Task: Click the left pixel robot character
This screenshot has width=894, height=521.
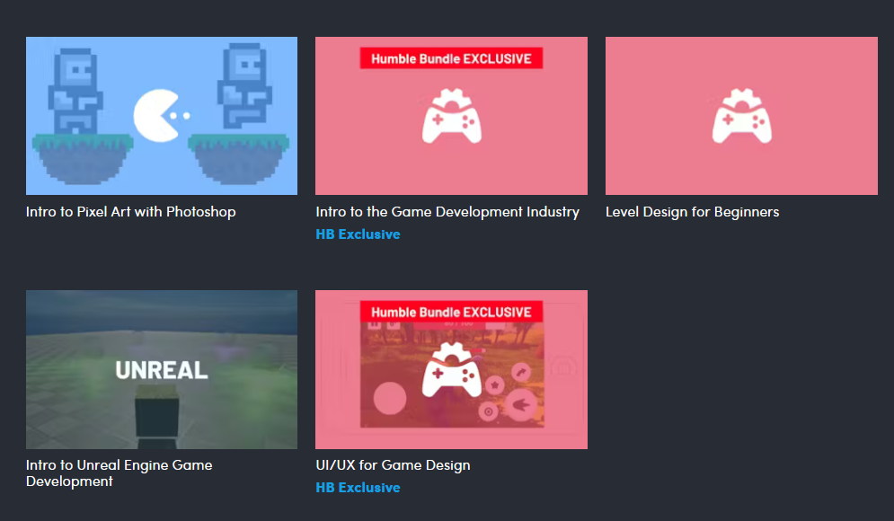Action: (x=78, y=91)
